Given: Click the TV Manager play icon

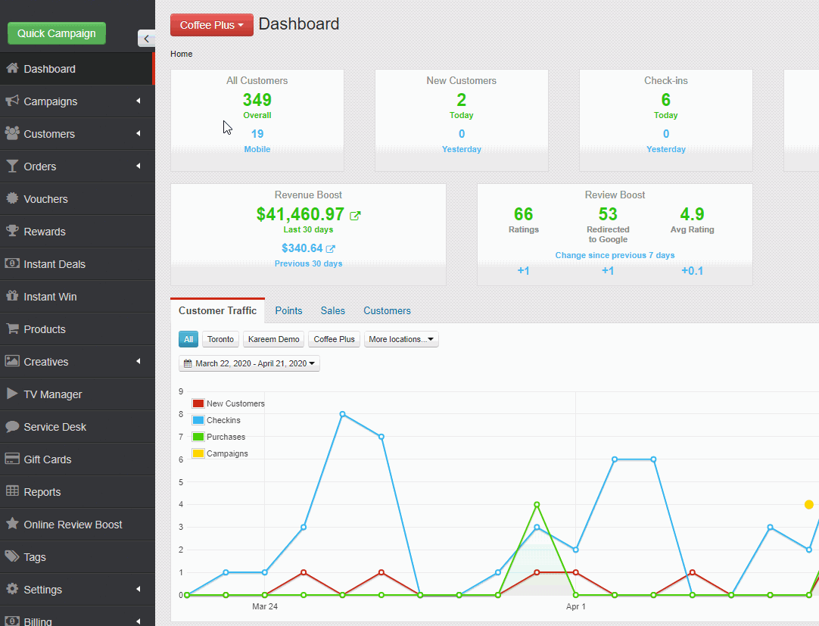Looking at the screenshot, I should 12,394.
